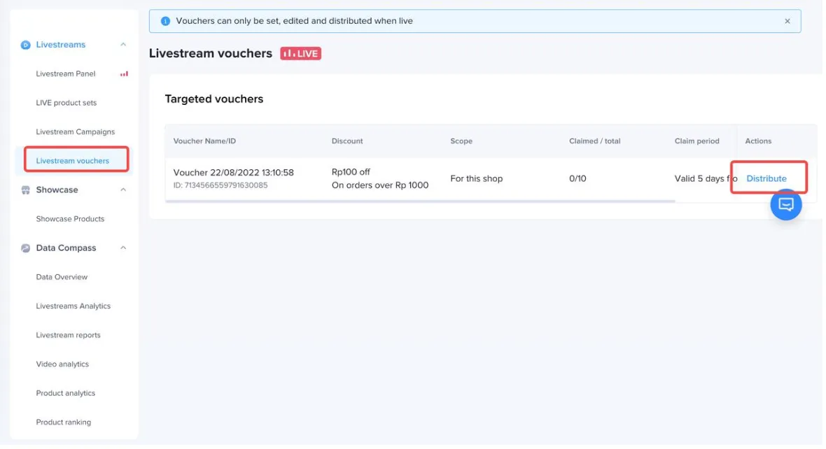Open Data Overview page
The width and height of the screenshot is (826, 449).
tap(62, 278)
